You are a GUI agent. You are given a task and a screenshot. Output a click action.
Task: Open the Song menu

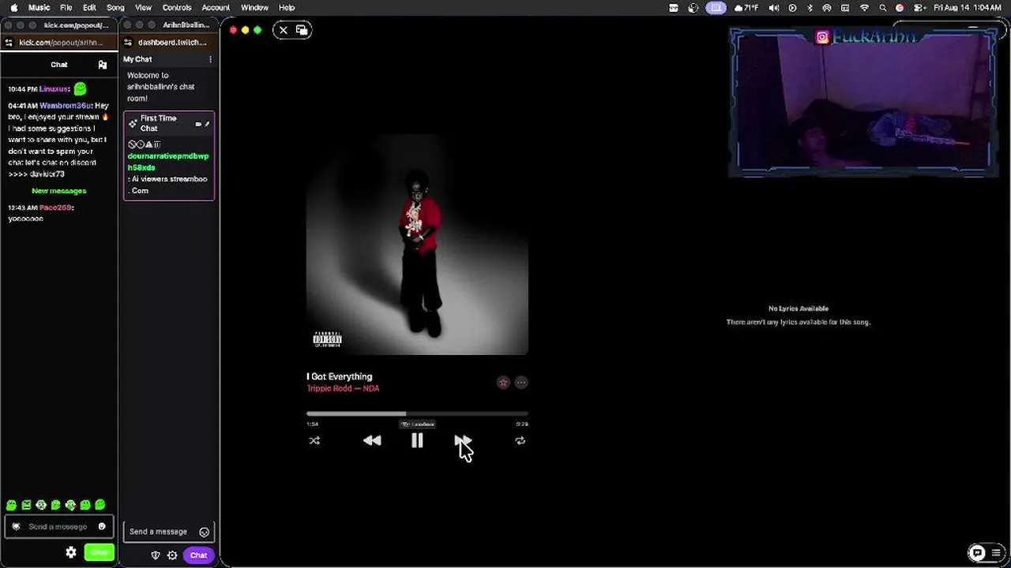click(115, 8)
